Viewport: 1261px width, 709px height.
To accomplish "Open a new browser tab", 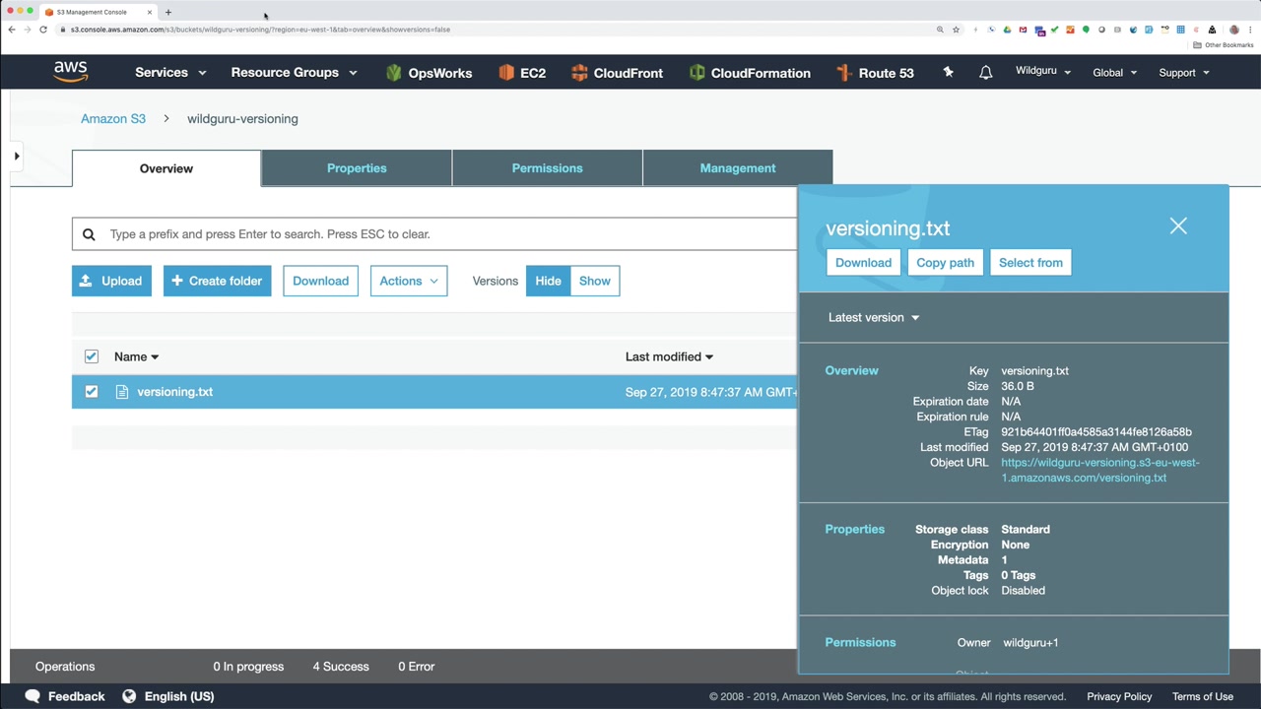I will tap(168, 12).
